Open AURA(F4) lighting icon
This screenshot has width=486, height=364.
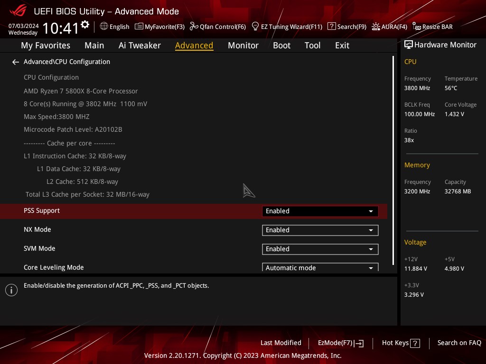(x=376, y=27)
